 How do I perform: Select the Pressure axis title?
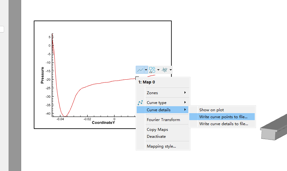tap(42, 75)
